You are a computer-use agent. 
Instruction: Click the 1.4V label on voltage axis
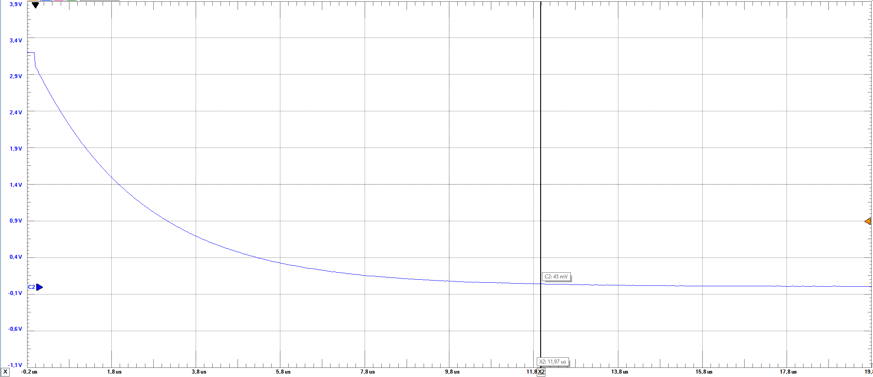tap(16, 185)
